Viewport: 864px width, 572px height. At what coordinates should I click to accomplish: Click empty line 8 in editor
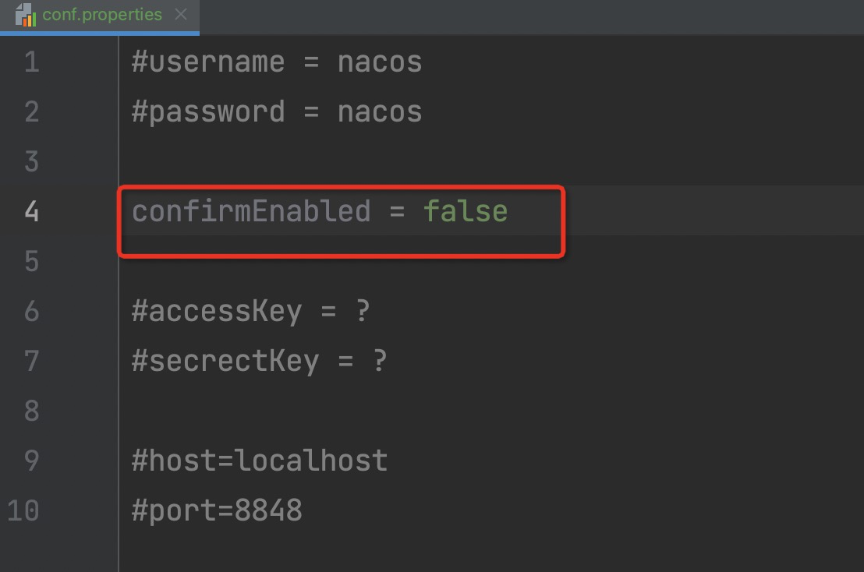(x=491, y=411)
